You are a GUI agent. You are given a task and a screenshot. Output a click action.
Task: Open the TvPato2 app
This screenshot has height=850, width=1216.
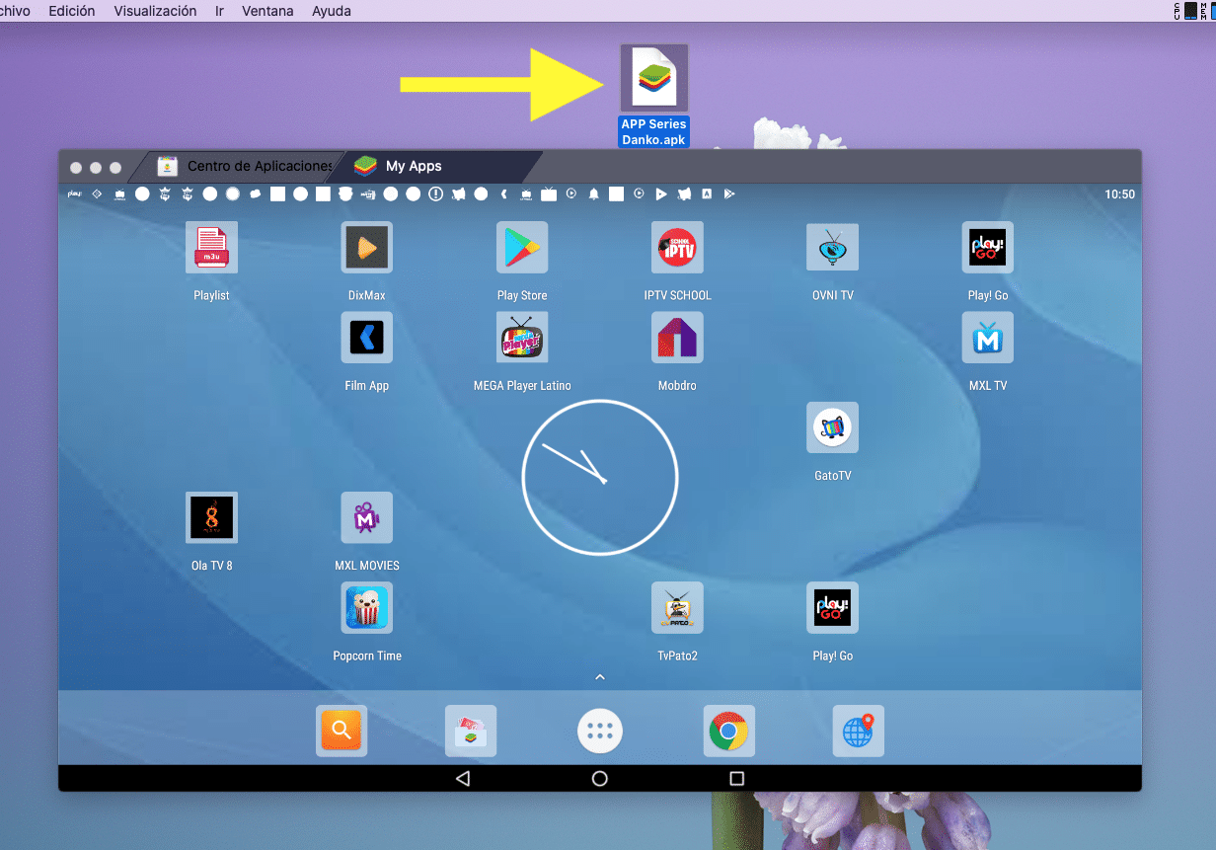click(x=677, y=607)
